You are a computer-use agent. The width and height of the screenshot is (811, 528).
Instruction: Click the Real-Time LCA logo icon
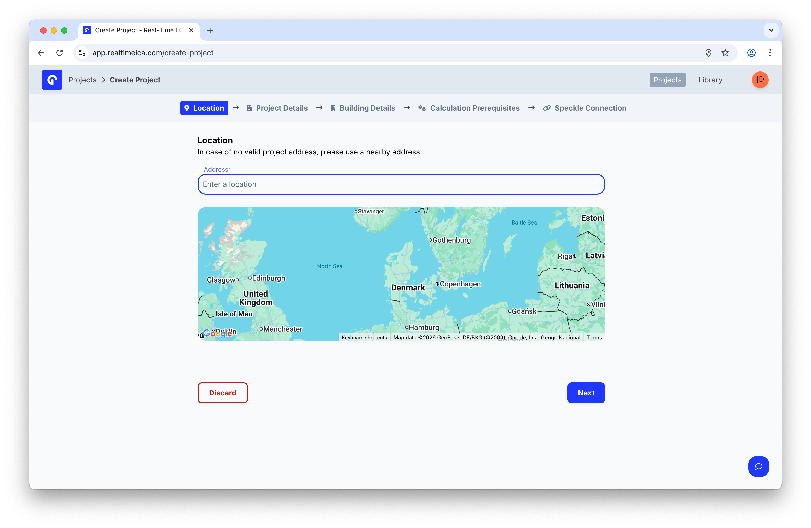(x=52, y=80)
